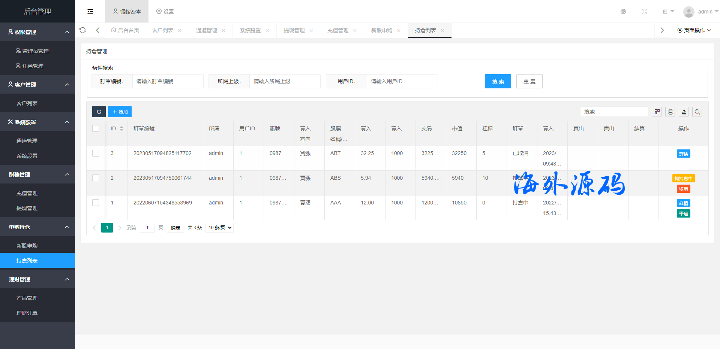The image size is (720, 349).
Task: Check the row for order ID 3
Action: 96,153
